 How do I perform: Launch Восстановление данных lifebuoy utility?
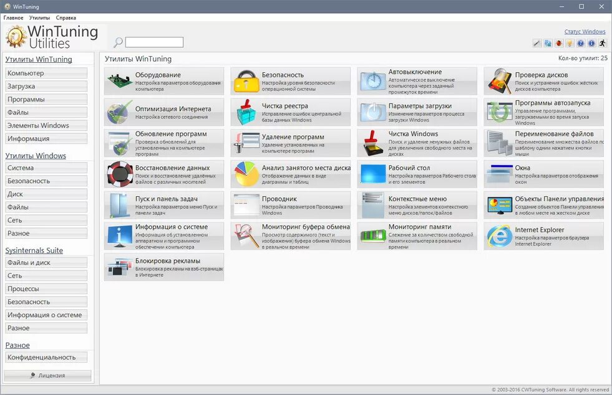point(164,174)
